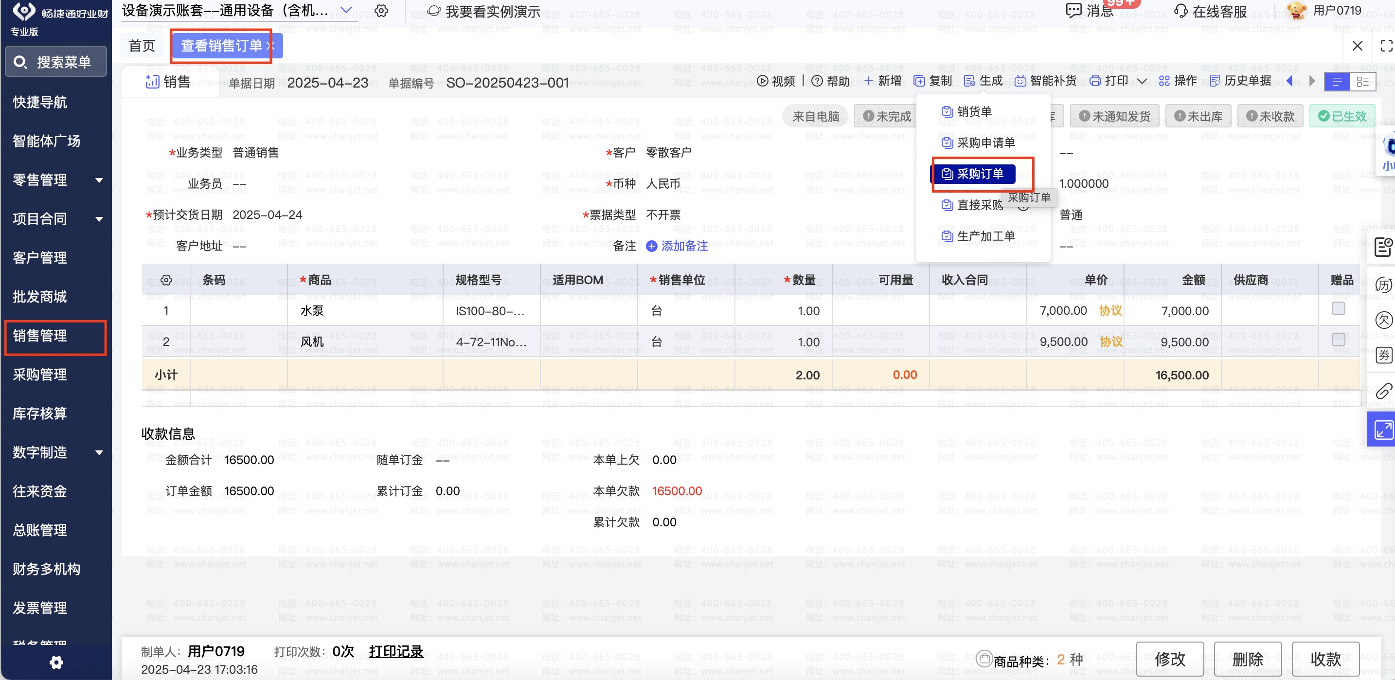The height and width of the screenshot is (680, 1395).
Task: Open the 打印记录 link
Action: [x=396, y=651]
